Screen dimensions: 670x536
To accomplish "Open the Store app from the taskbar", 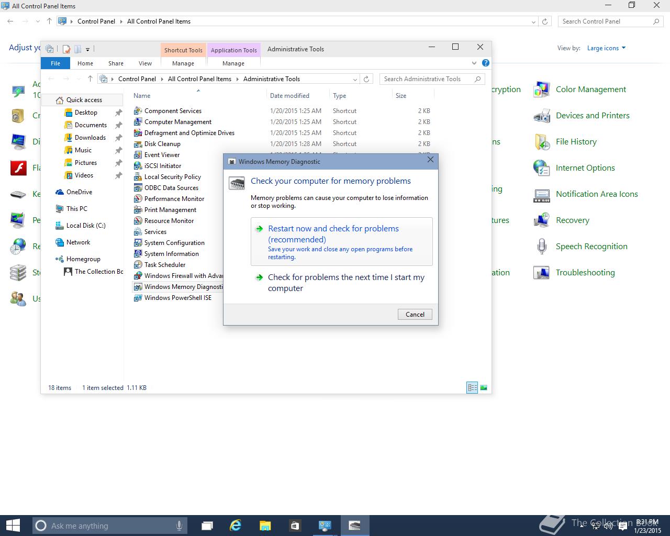I will (295, 526).
